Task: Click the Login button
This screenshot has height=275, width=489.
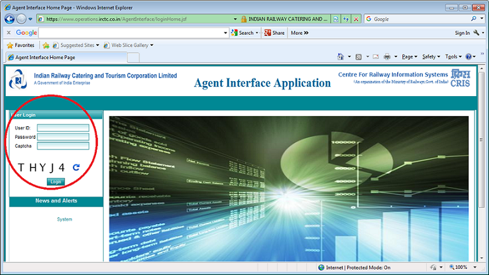Action: (x=56, y=182)
